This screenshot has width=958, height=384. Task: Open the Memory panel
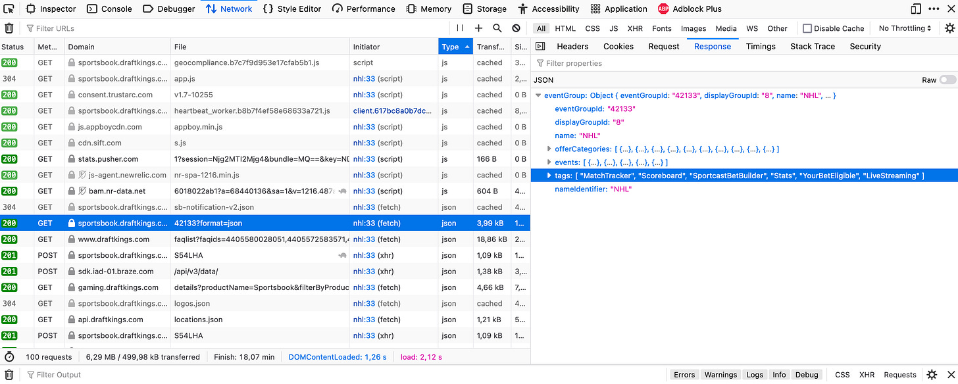pyautogui.click(x=428, y=9)
